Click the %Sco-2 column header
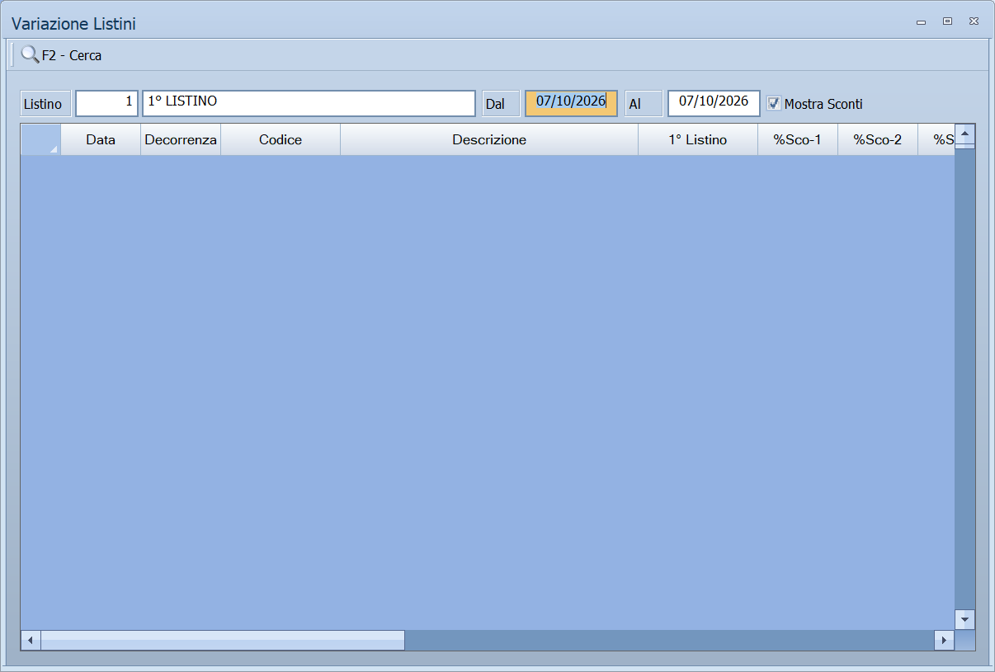 point(878,139)
